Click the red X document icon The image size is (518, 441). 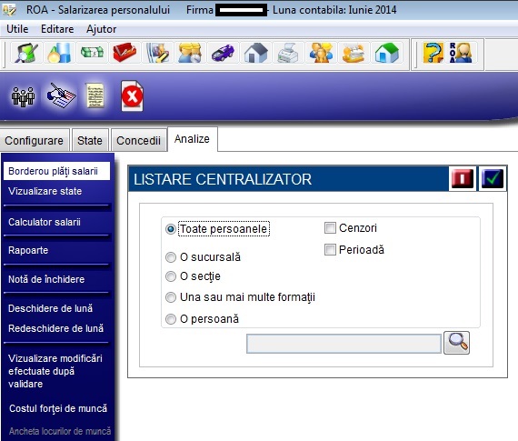pos(132,96)
